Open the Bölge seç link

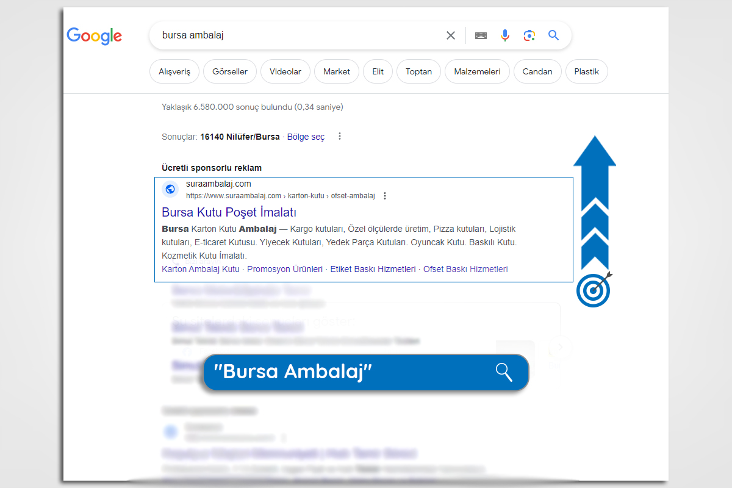click(x=306, y=137)
